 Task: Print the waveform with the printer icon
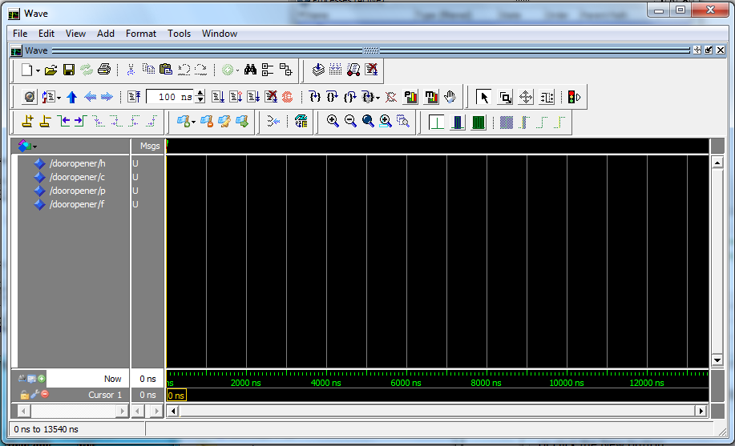tap(104, 70)
